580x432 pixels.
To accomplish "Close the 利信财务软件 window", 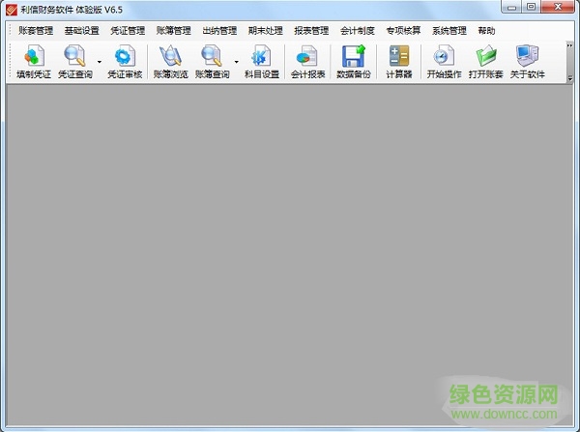I will point(558,8).
